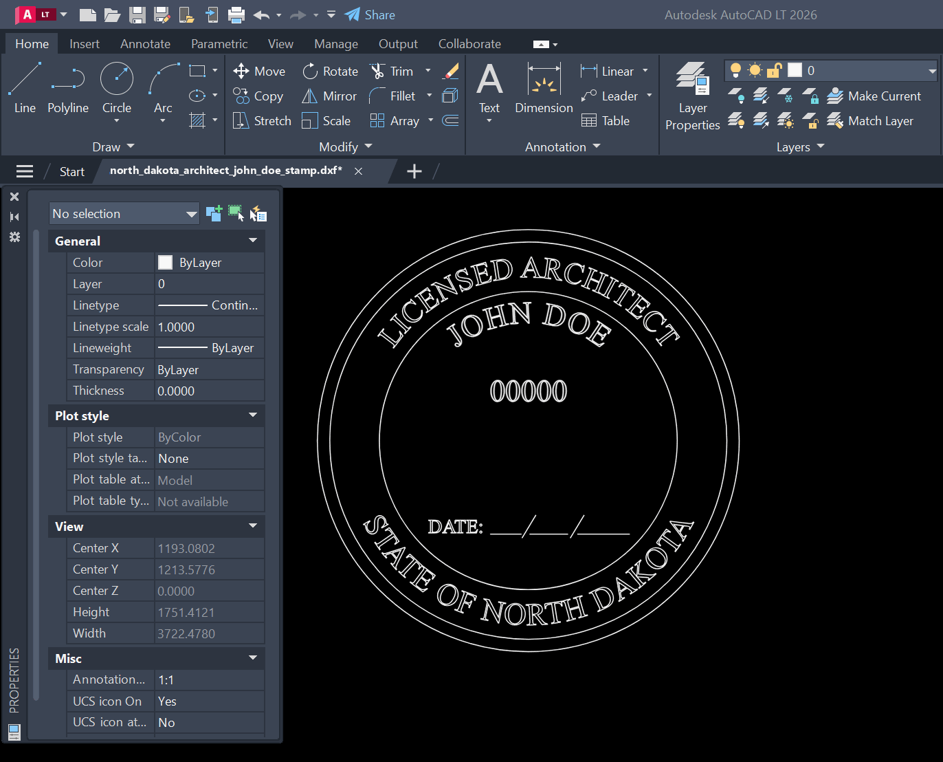Collapse the Plot style section
Viewport: 943px width, 762px height.
(253, 415)
